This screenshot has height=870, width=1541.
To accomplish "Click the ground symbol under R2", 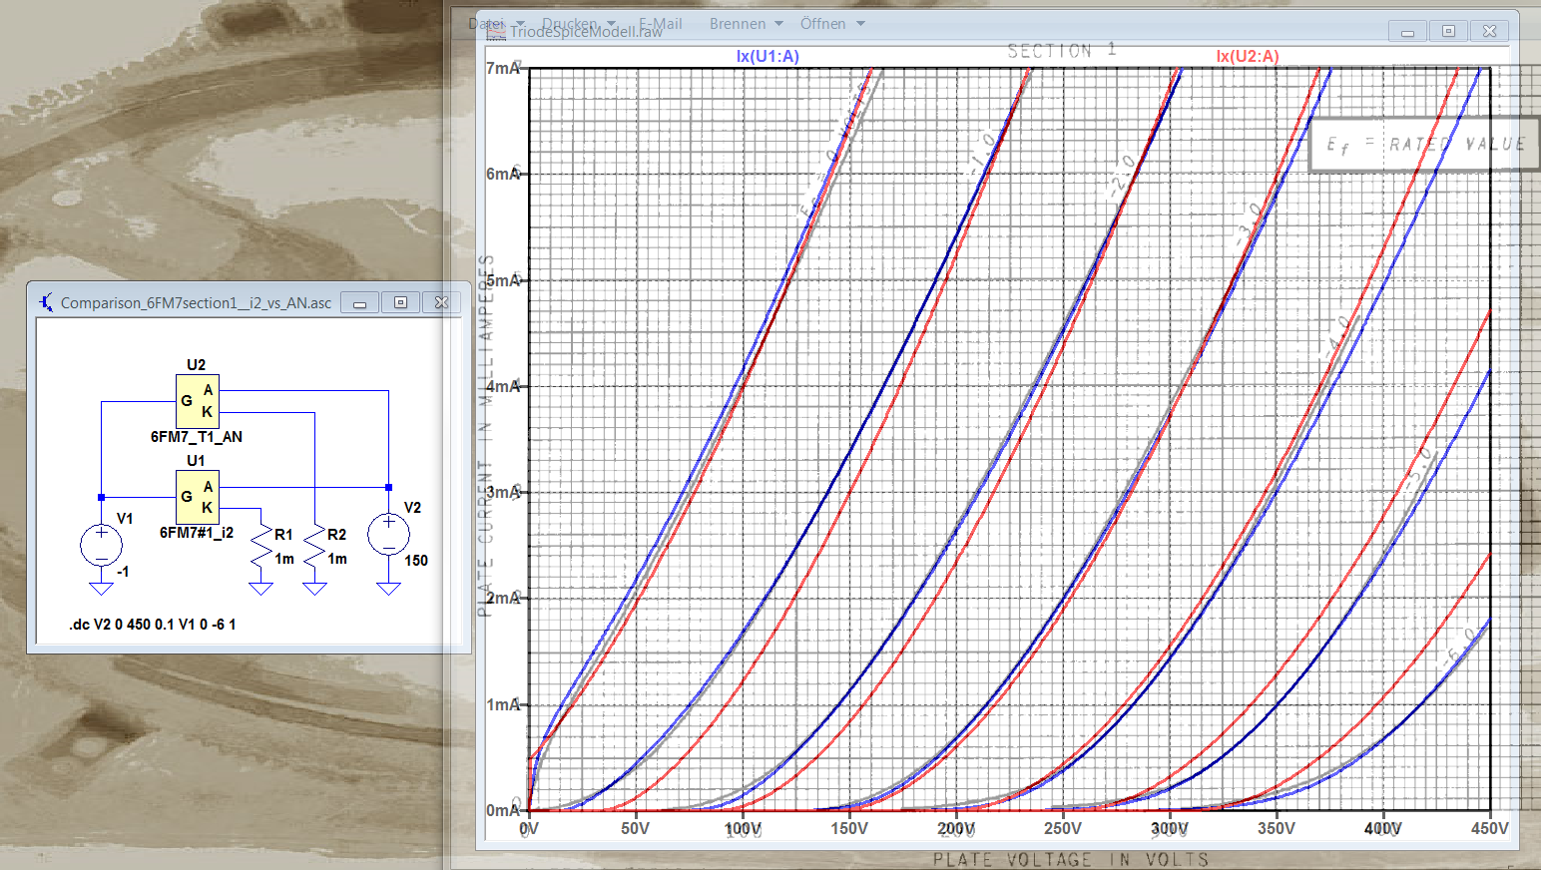I will pyautogui.click(x=314, y=589).
